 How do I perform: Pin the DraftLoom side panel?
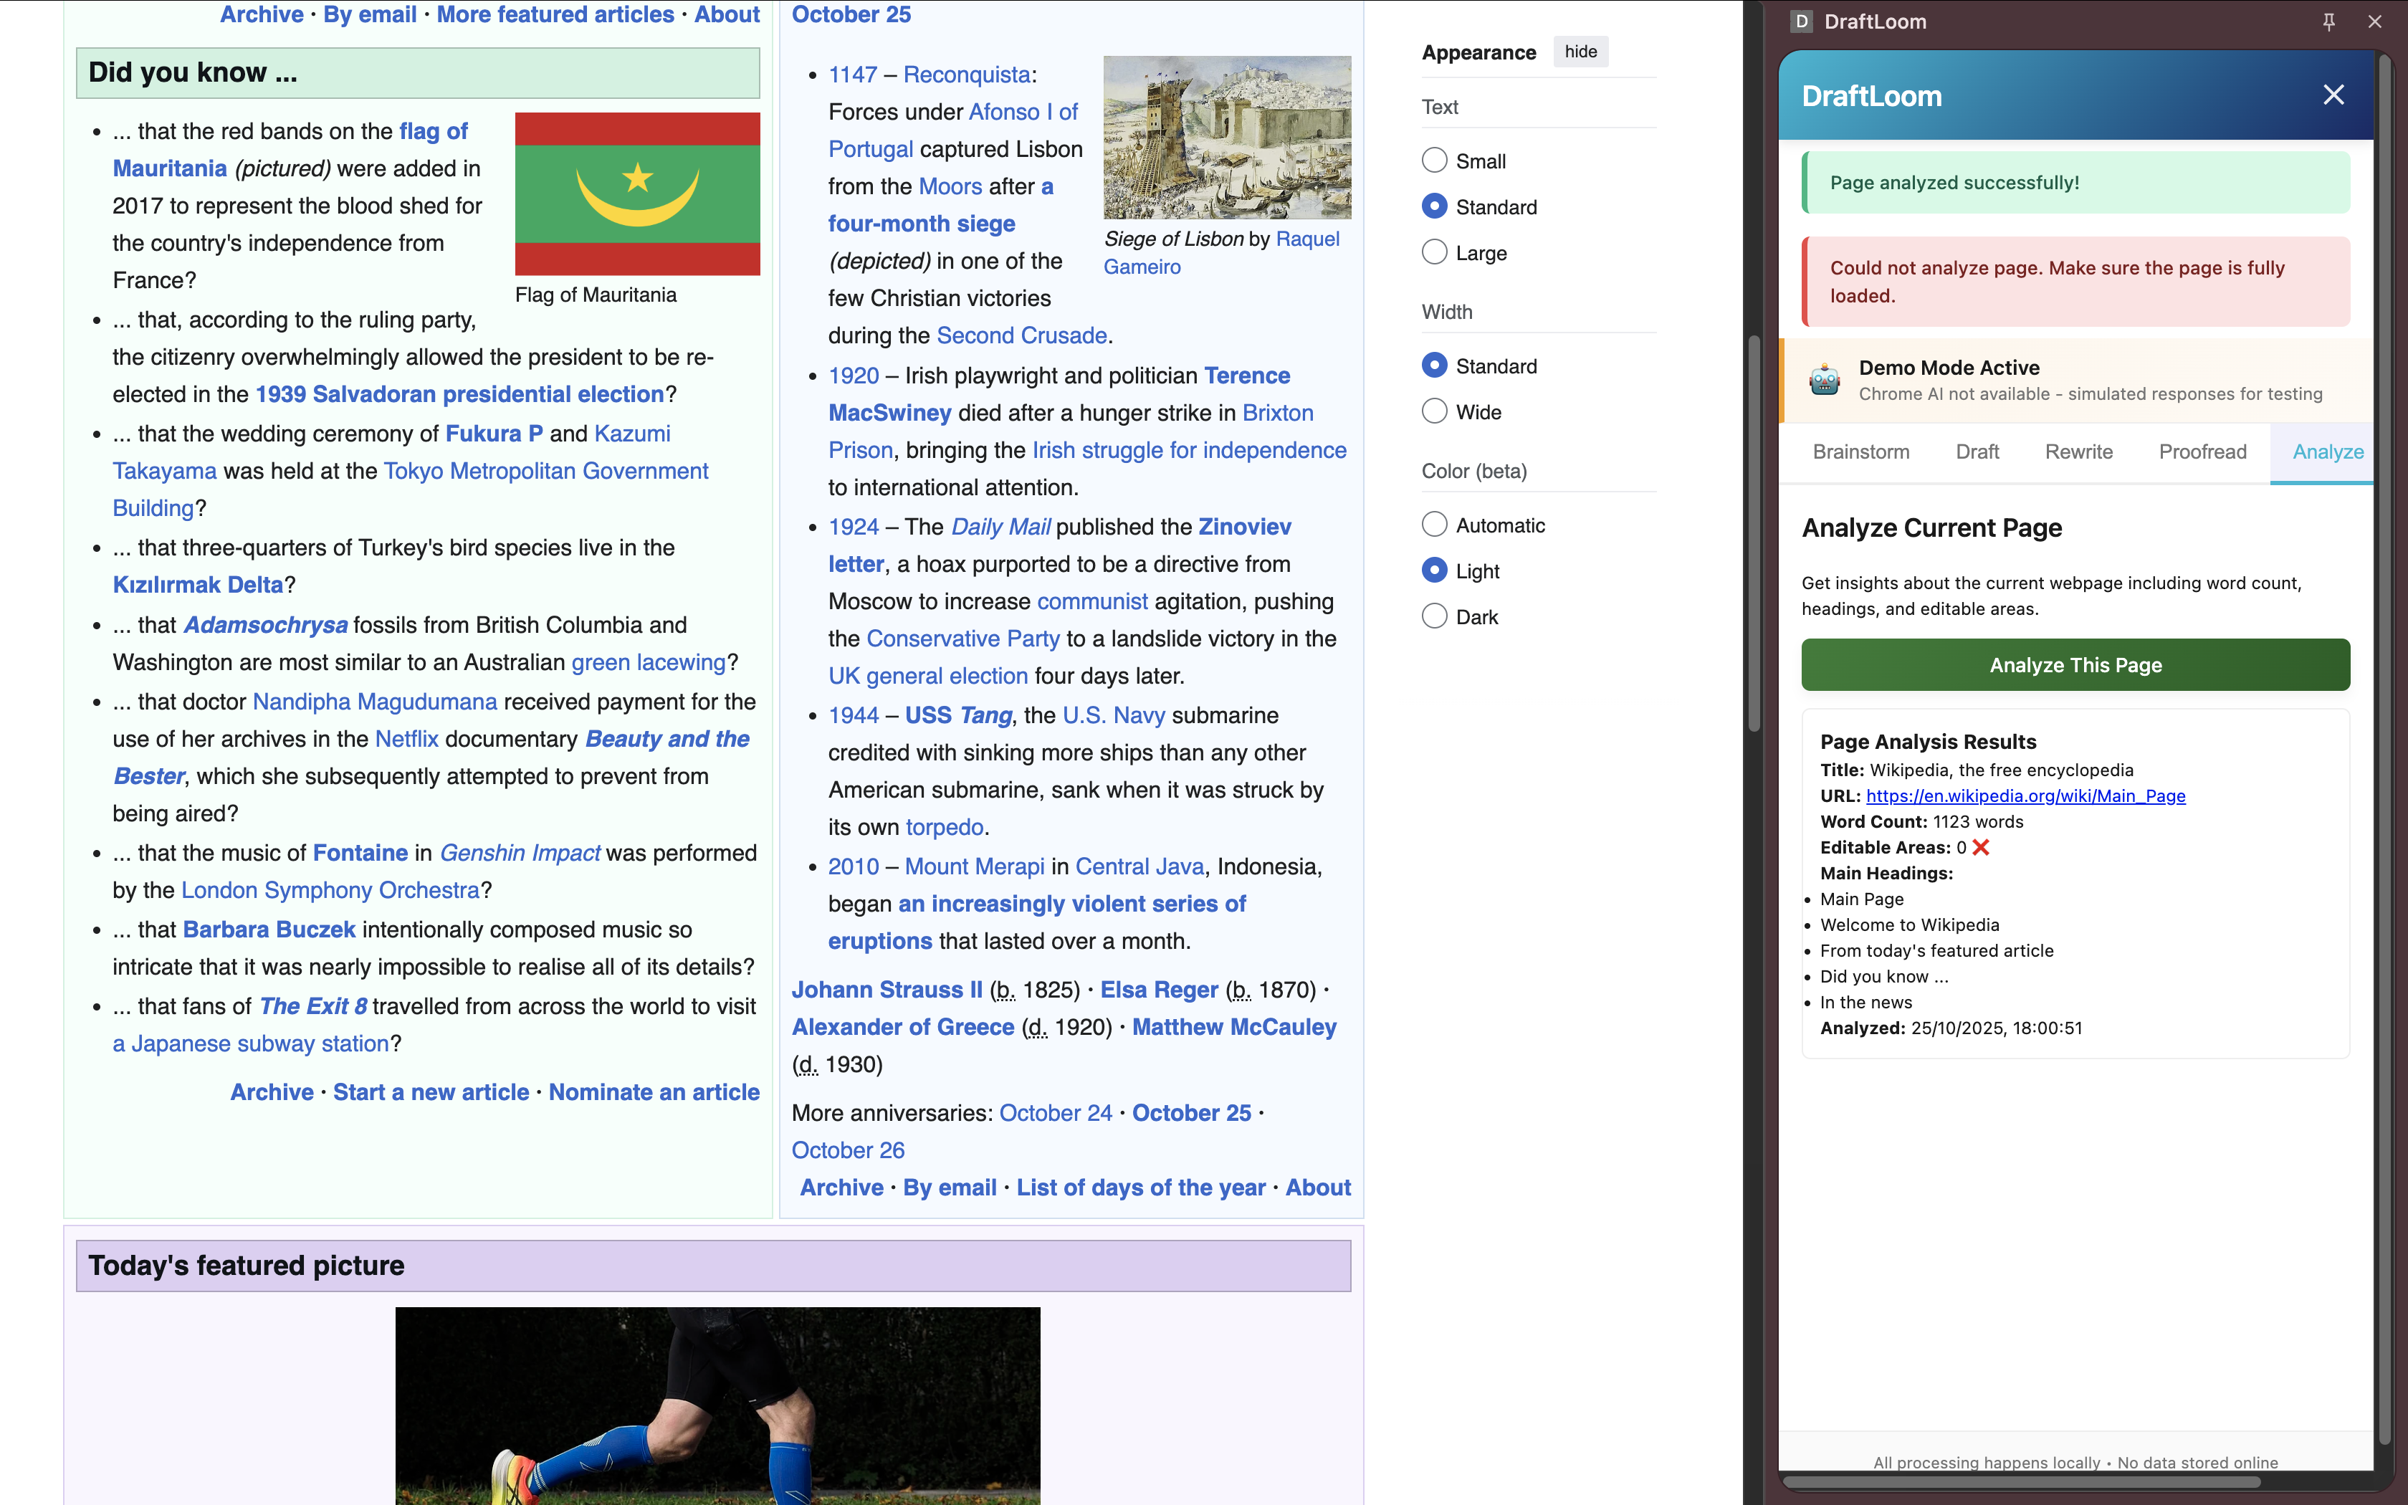2328,22
